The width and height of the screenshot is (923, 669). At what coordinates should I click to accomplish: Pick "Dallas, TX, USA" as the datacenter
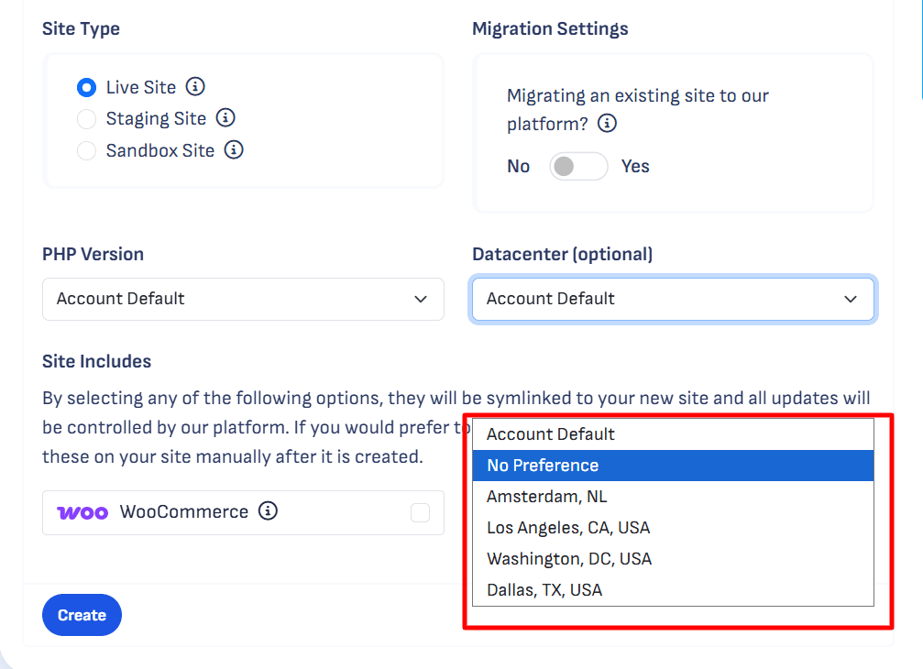click(544, 589)
